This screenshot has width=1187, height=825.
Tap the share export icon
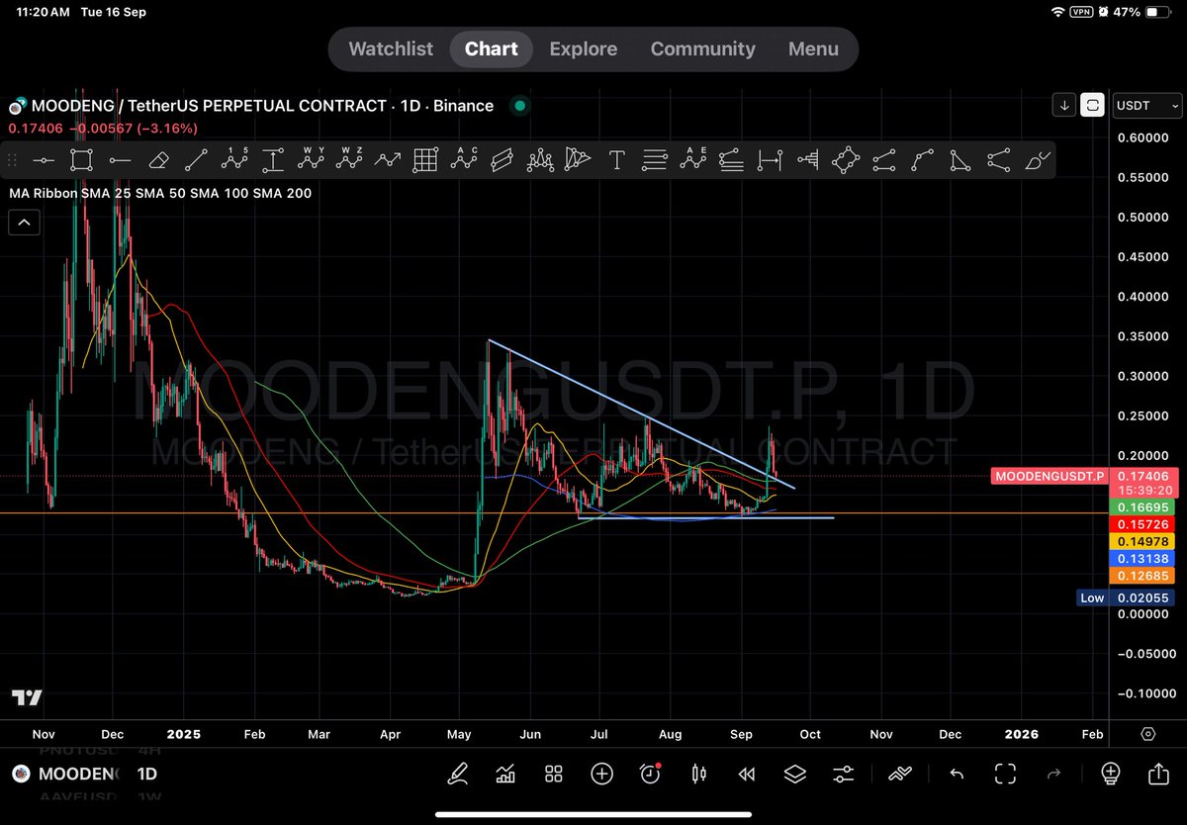1158,774
